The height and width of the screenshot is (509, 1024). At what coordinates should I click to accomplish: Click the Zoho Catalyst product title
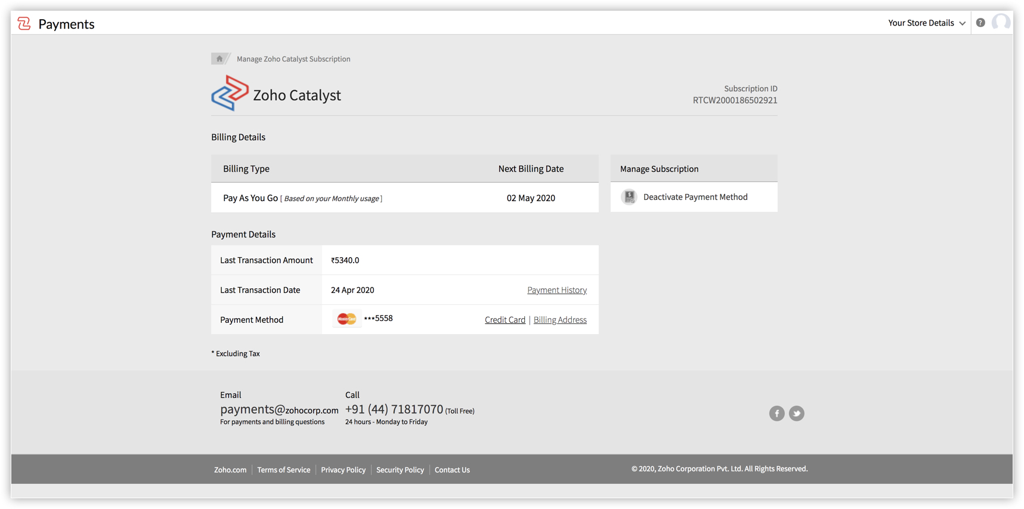(x=297, y=95)
